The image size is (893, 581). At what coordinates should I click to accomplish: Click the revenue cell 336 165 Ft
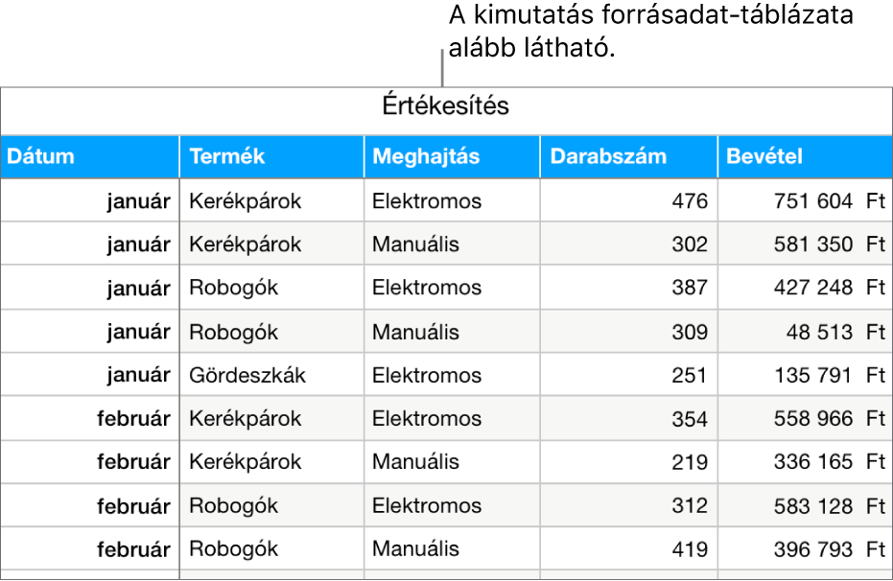[x=829, y=461]
